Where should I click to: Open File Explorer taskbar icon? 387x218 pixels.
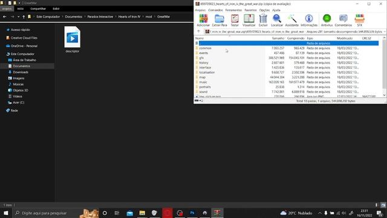tap(142, 213)
